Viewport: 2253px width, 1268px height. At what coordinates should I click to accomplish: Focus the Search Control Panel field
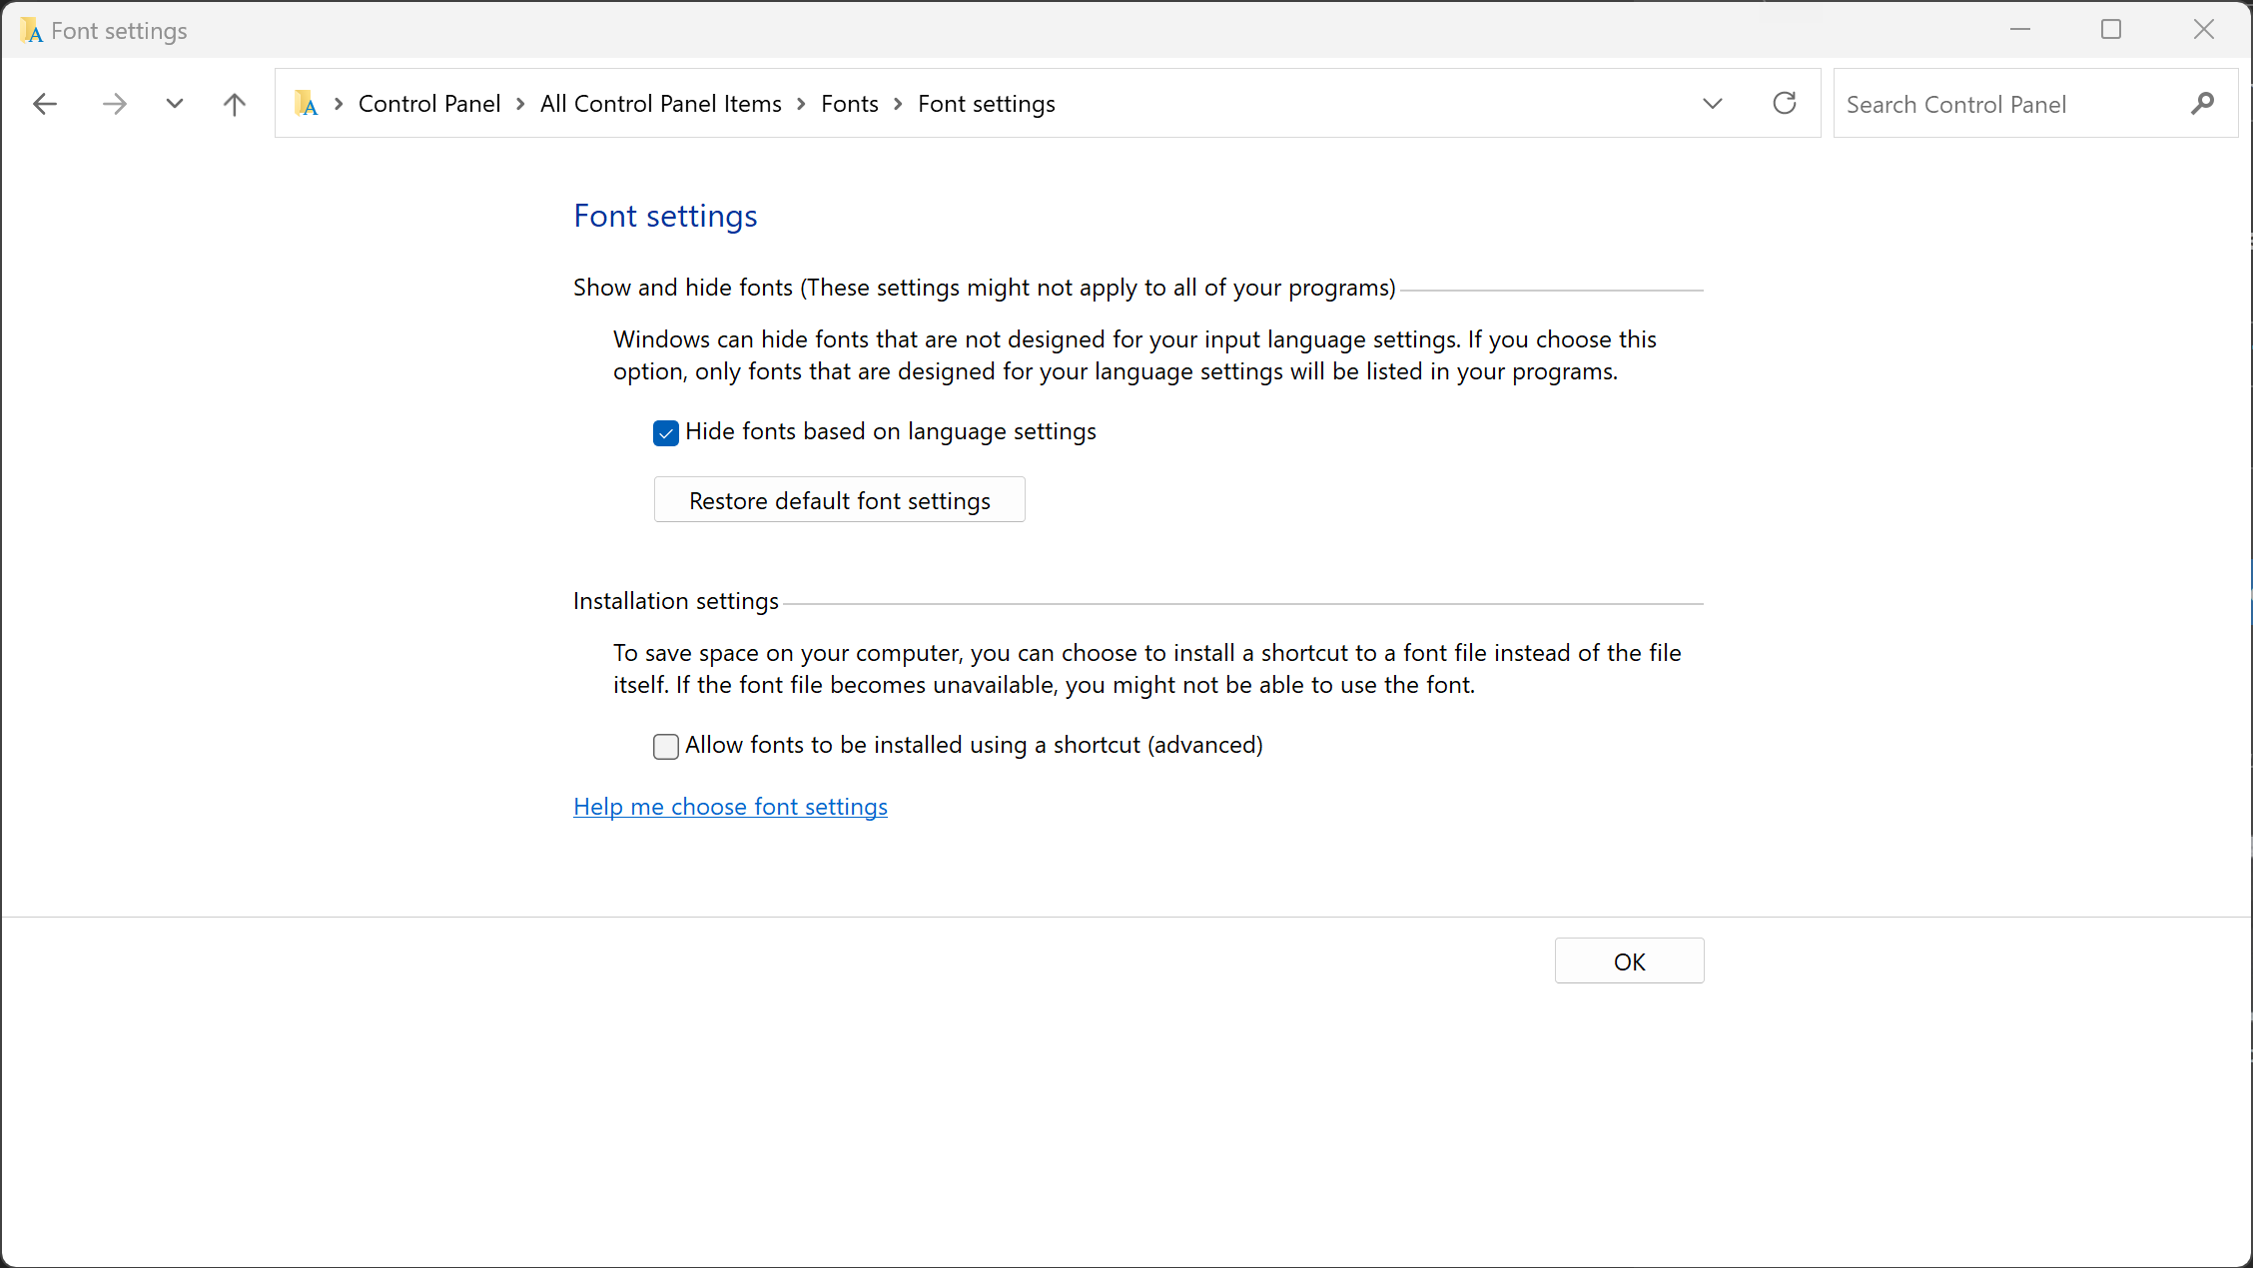click(x=2007, y=104)
